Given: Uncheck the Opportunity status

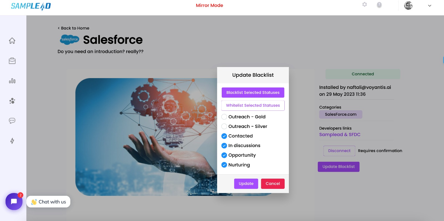Looking at the screenshot, I should pyautogui.click(x=224, y=155).
